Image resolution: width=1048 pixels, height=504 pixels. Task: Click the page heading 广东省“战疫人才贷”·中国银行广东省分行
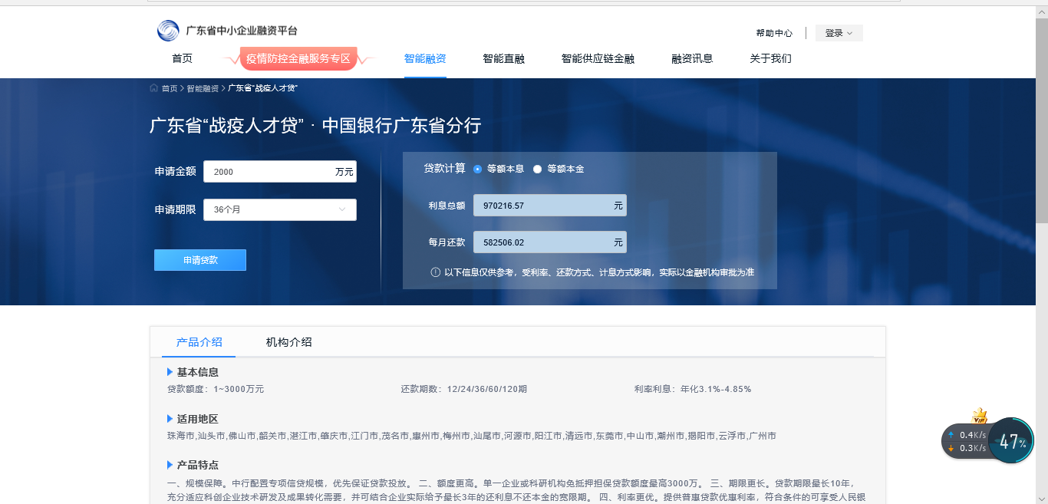pyautogui.click(x=315, y=126)
